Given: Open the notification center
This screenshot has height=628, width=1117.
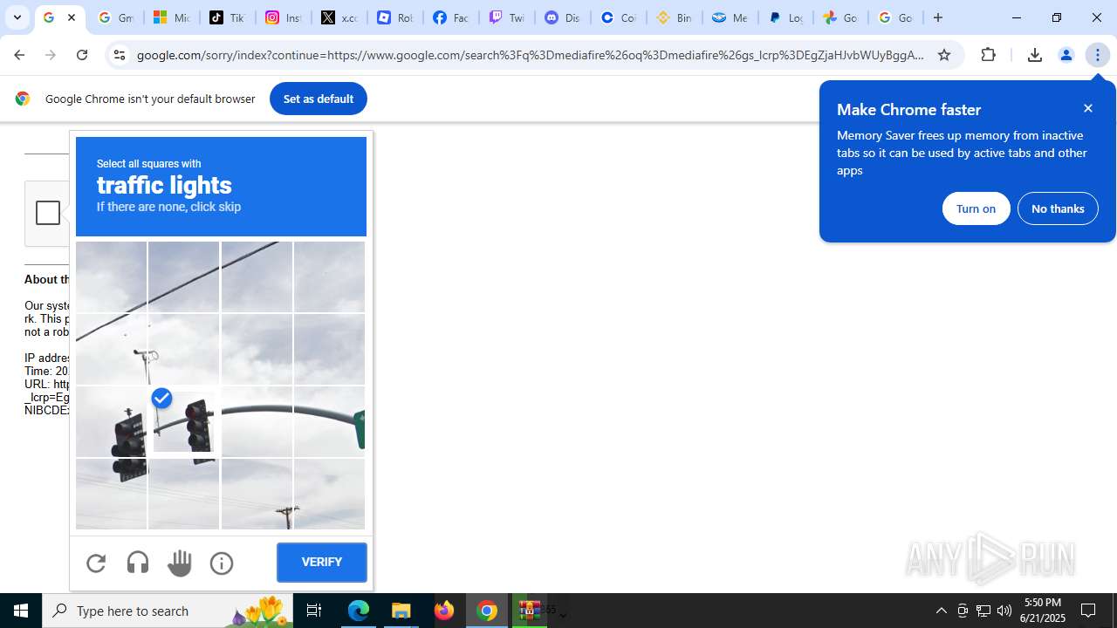Looking at the screenshot, I should pos(1089,611).
